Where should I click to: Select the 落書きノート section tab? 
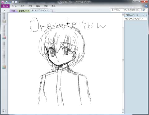[x=24, y=11]
